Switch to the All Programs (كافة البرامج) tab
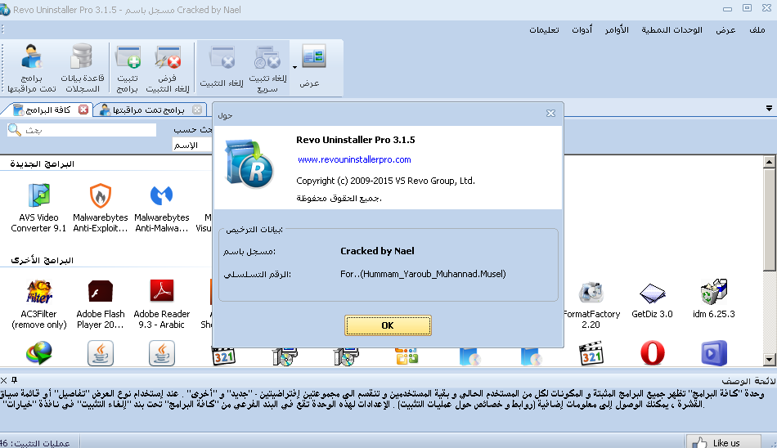Screen dimensions: 777x448 (x=47, y=110)
